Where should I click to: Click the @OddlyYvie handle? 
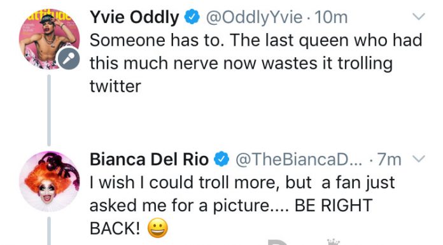(254, 18)
